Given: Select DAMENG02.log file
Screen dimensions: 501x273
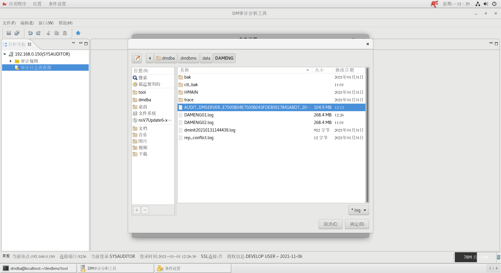Looking at the screenshot, I should pos(271,123).
